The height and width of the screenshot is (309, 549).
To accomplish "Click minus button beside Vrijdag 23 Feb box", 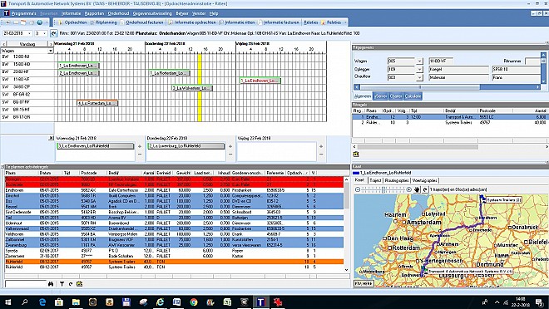I will tap(321, 154).
